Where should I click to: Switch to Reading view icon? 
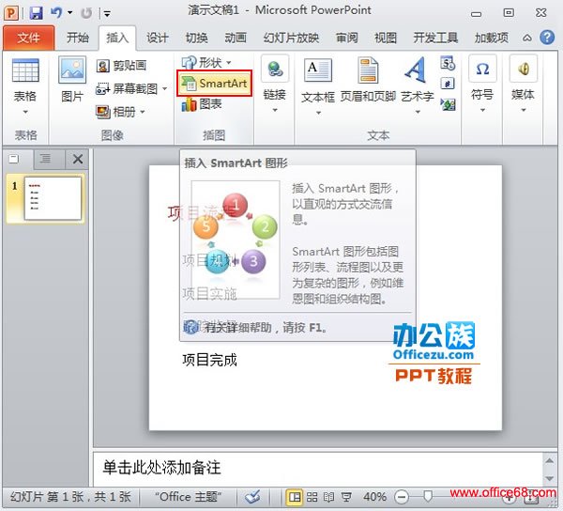click(328, 497)
